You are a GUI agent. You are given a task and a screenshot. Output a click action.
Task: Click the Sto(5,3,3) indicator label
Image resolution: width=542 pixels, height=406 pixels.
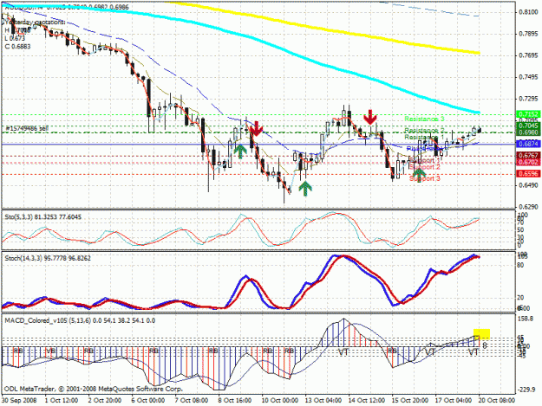pyautogui.click(x=42, y=217)
